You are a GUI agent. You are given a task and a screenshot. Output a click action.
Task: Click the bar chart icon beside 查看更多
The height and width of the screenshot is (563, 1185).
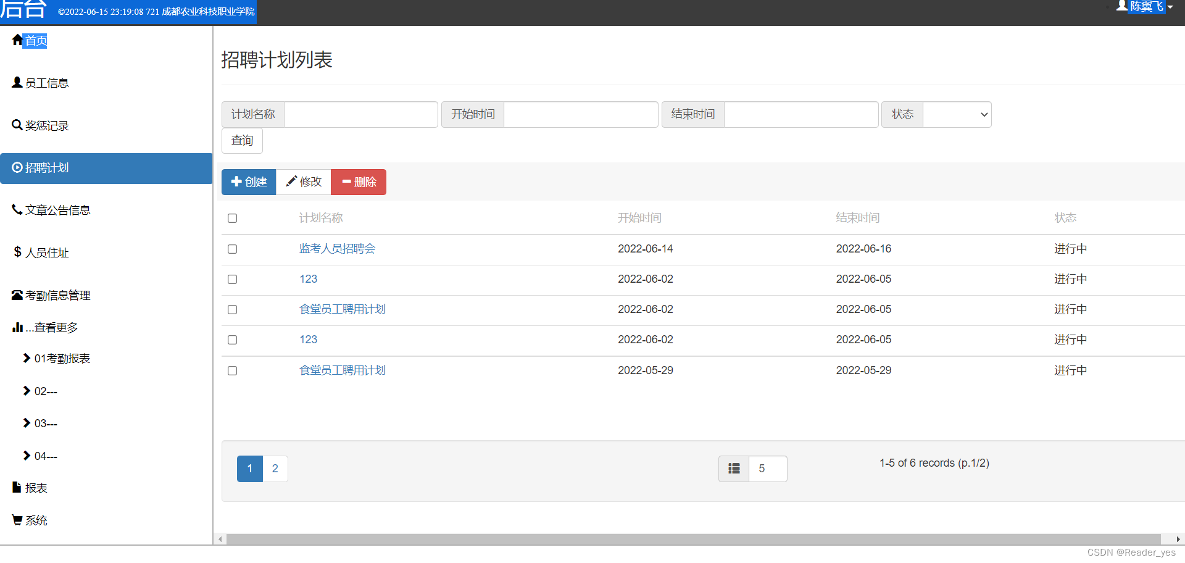tap(17, 327)
